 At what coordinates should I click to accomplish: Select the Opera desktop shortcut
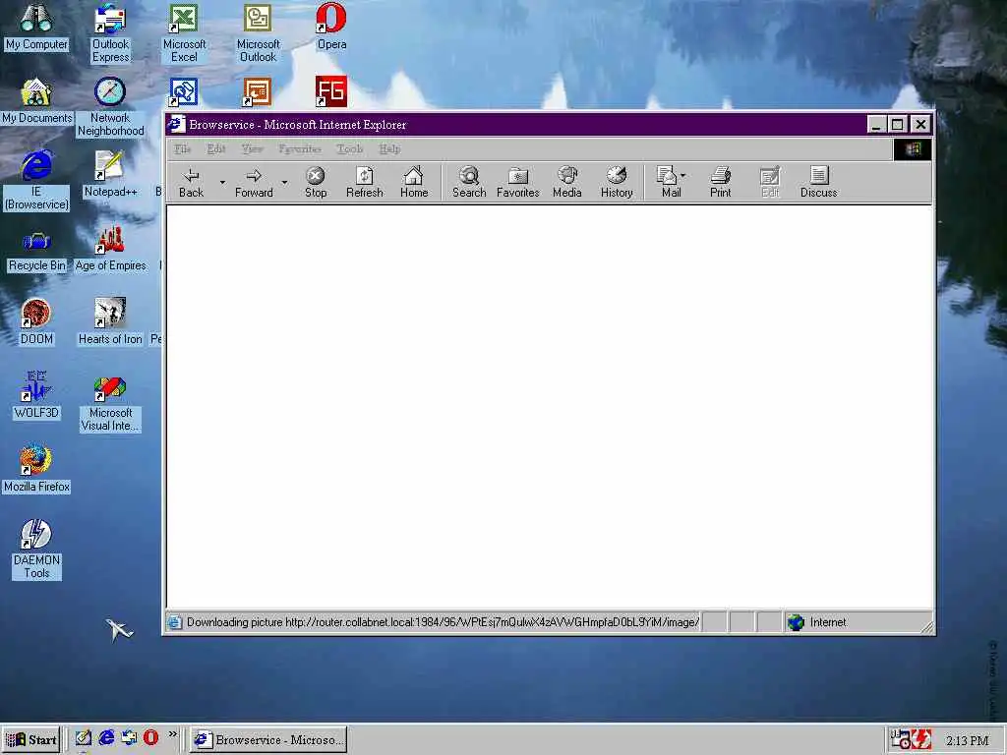coord(331,27)
